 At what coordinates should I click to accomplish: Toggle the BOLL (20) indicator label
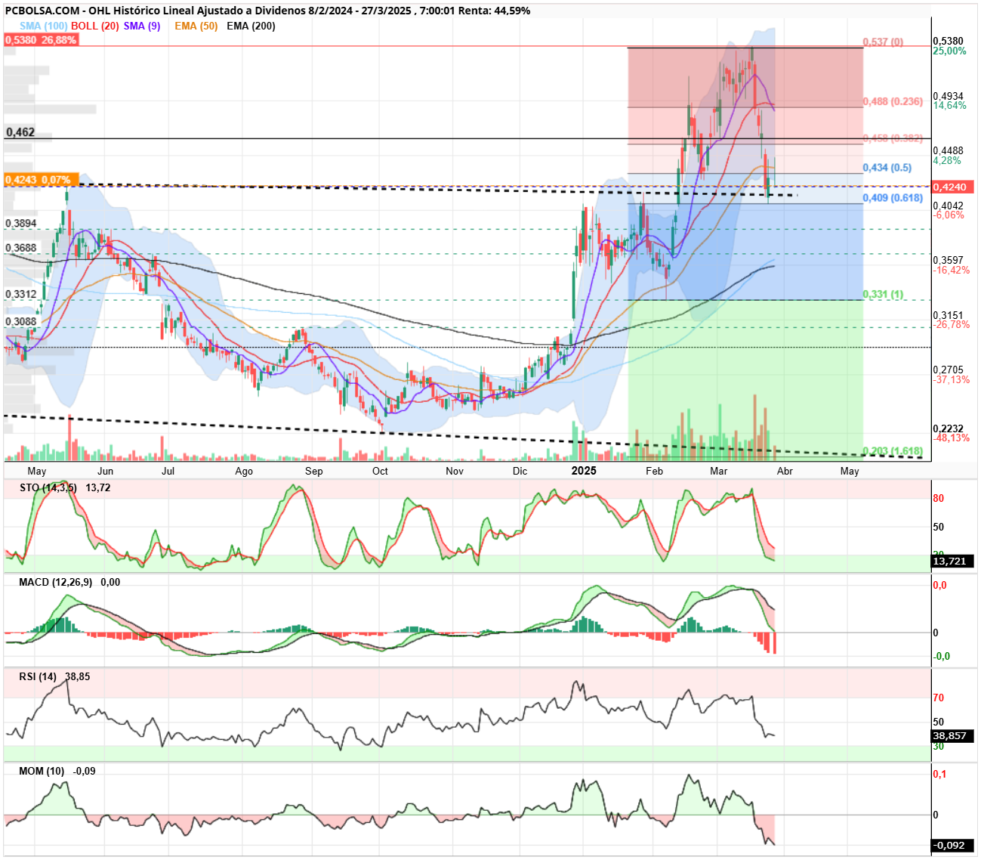coord(95,26)
